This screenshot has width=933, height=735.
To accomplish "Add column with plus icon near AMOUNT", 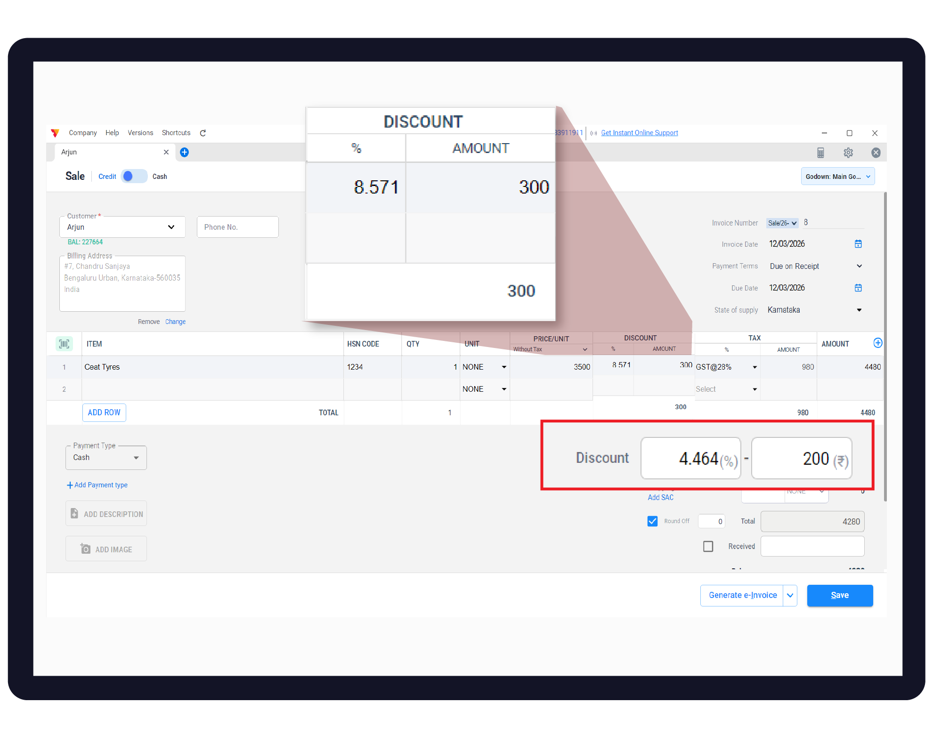I will 877,343.
